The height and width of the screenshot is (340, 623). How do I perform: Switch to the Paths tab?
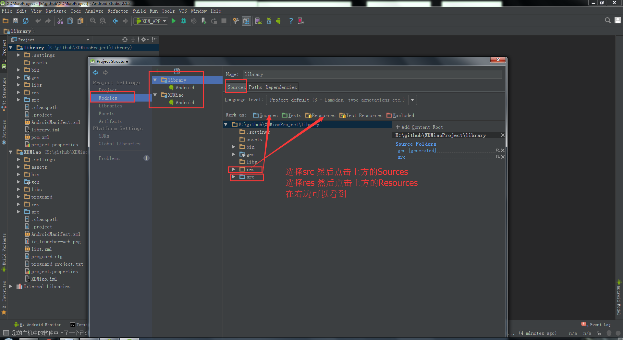click(x=255, y=87)
